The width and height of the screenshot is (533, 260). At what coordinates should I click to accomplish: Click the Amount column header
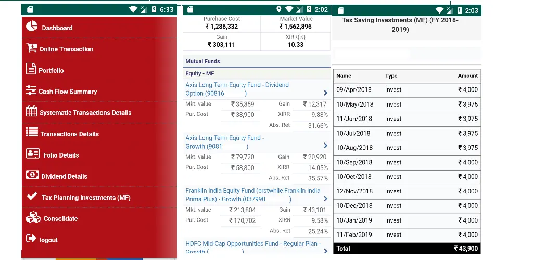tap(468, 76)
